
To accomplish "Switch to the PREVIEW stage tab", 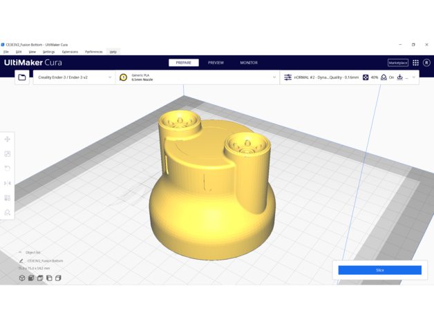I will click(216, 63).
